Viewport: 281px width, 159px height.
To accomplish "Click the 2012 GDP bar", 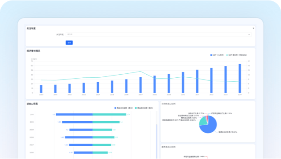I will pos(212,80).
